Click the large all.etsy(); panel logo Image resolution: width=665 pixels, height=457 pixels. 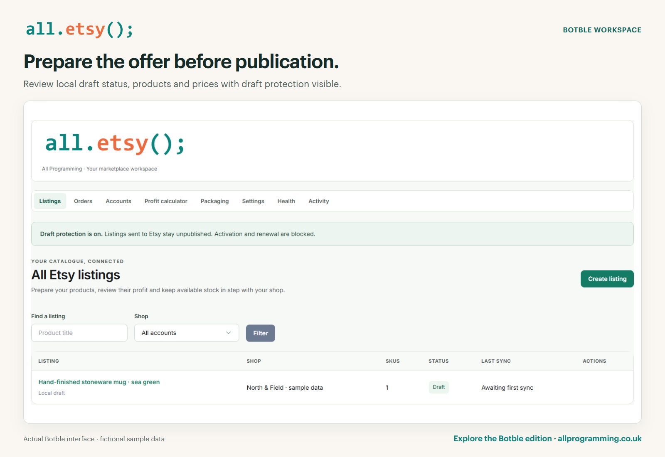point(115,144)
